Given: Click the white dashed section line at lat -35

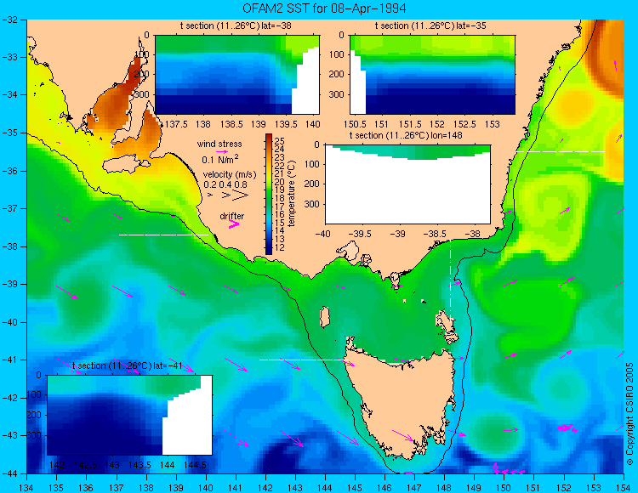Looking at the screenshot, I should click(x=561, y=151).
